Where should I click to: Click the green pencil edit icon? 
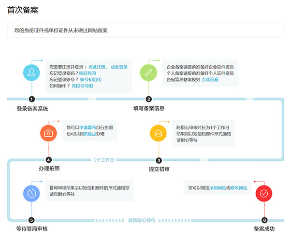tap(148, 73)
